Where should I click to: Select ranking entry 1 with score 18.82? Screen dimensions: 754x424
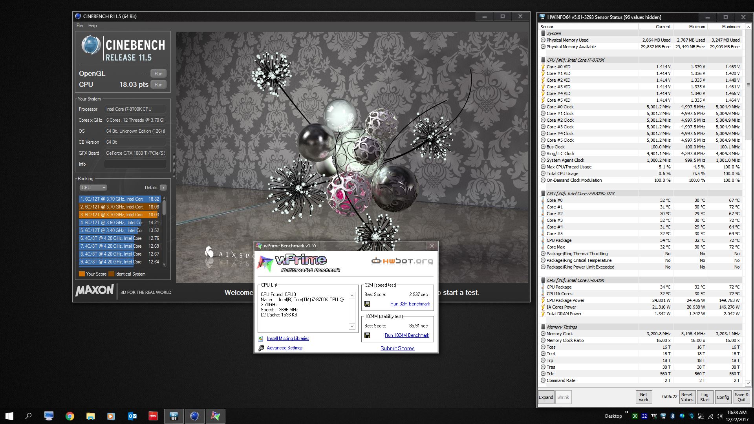[x=120, y=199]
